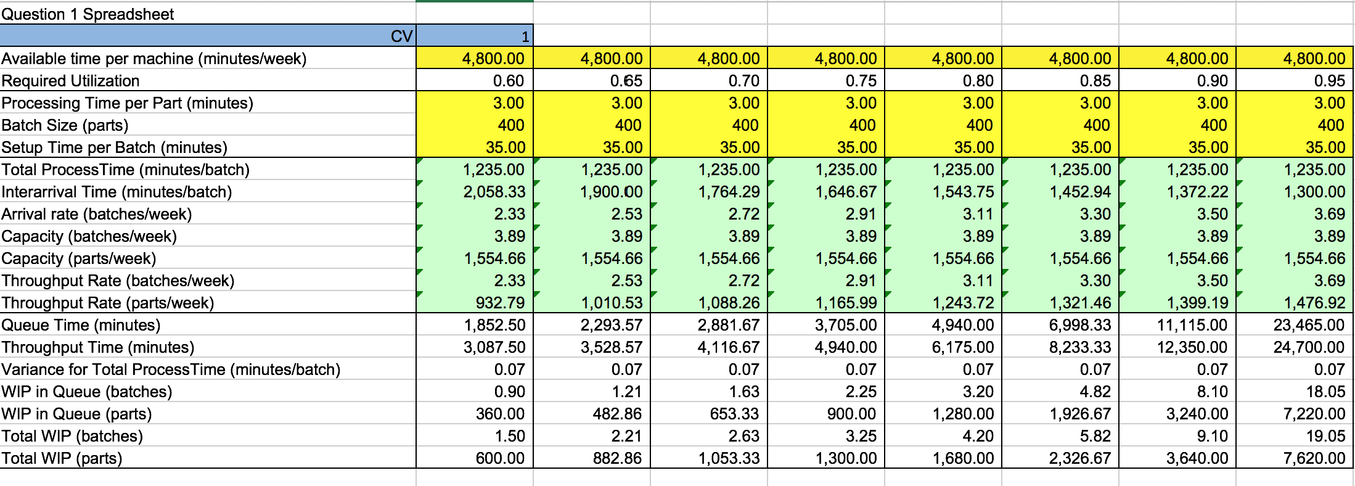The width and height of the screenshot is (1355, 486).
Task: Click the 'Queue Time (minutes)' label
Action: pyautogui.click(x=81, y=325)
